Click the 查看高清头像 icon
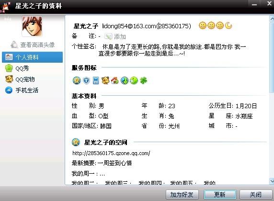 pyautogui.click(x=14, y=45)
